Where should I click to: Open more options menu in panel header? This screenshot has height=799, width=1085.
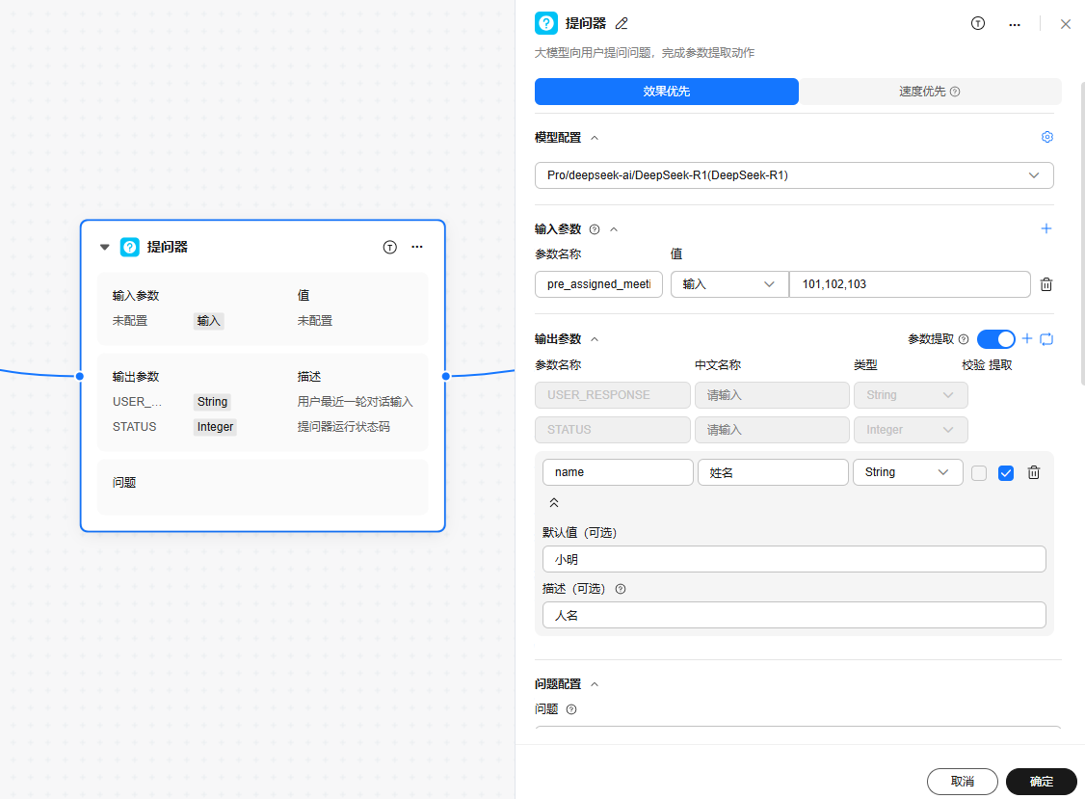coord(1014,24)
